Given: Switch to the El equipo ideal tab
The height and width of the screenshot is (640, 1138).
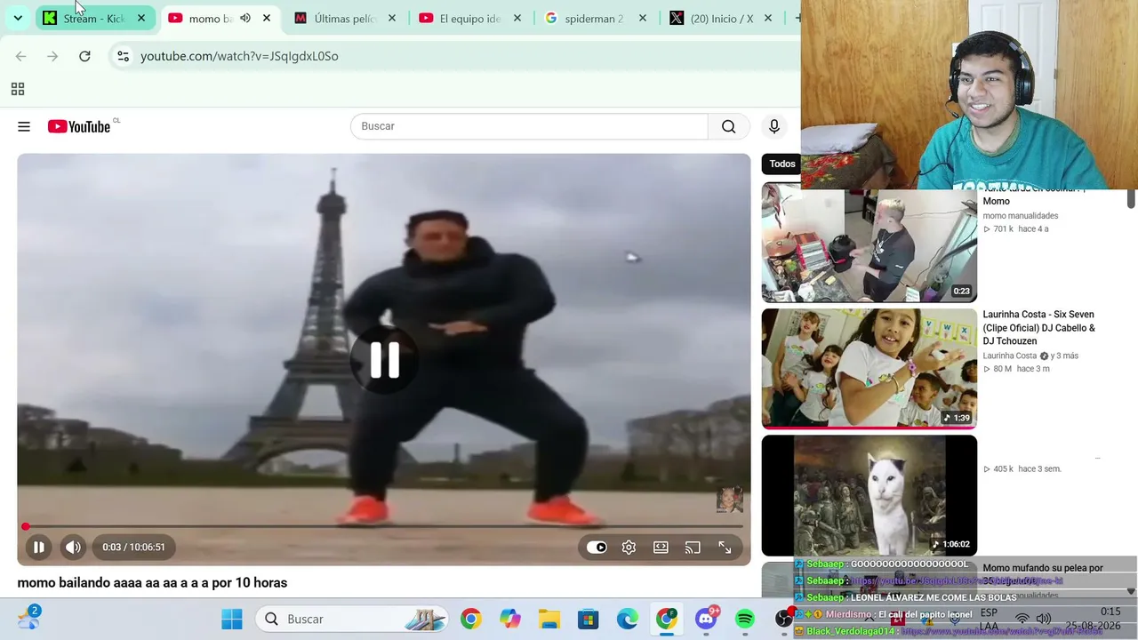Looking at the screenshot, I should 470,19.
